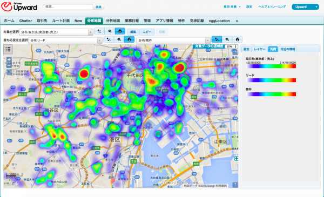Click the 編集 button
324x197 pixels.
point(133,32)
